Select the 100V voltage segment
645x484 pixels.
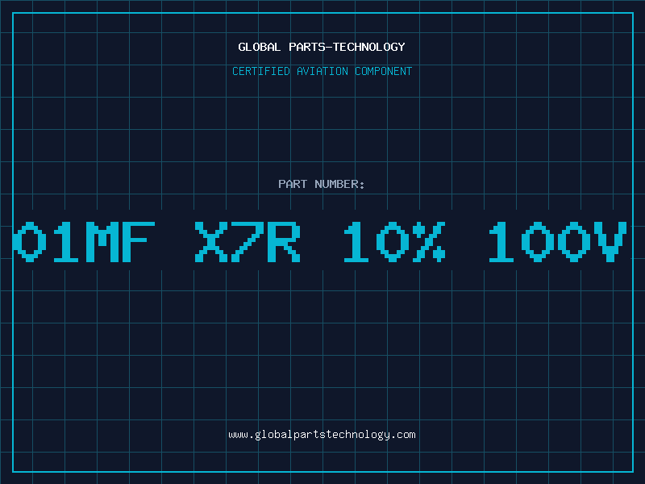(x=558, y=242)
